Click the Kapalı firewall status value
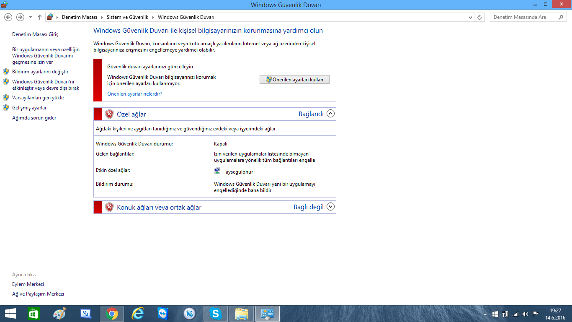The width and height of the screenshot is (572, 322). (x=221, y=144)
